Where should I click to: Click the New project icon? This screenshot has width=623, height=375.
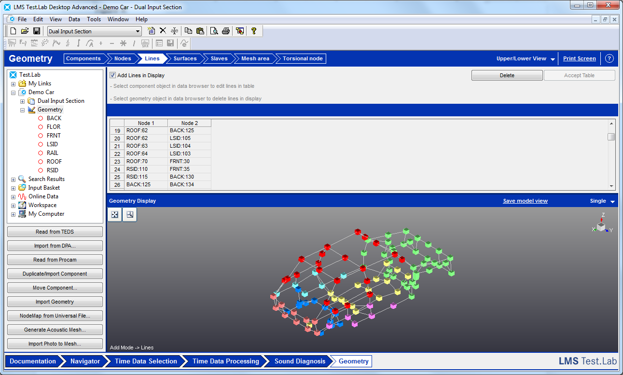(x=14, y=31)
